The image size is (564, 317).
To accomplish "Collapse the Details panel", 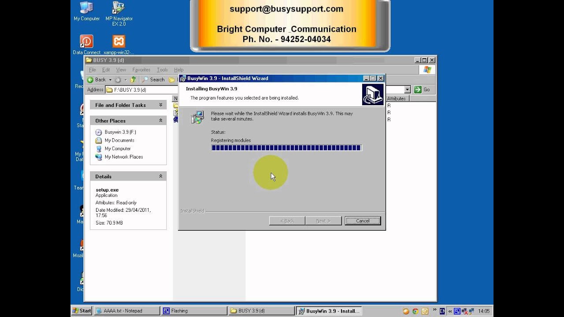I will [161, 176].
